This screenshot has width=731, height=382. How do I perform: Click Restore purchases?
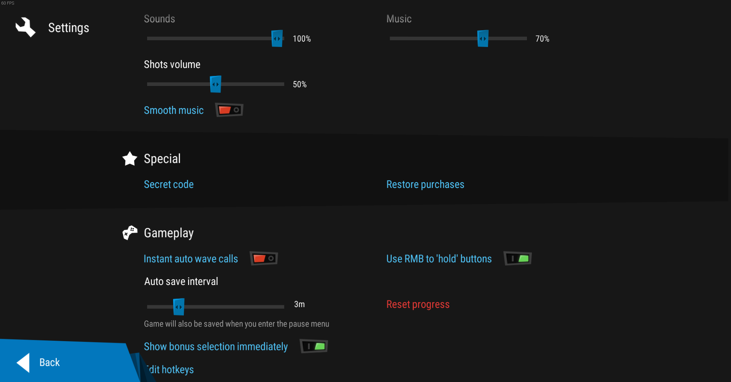click(425, 185)
